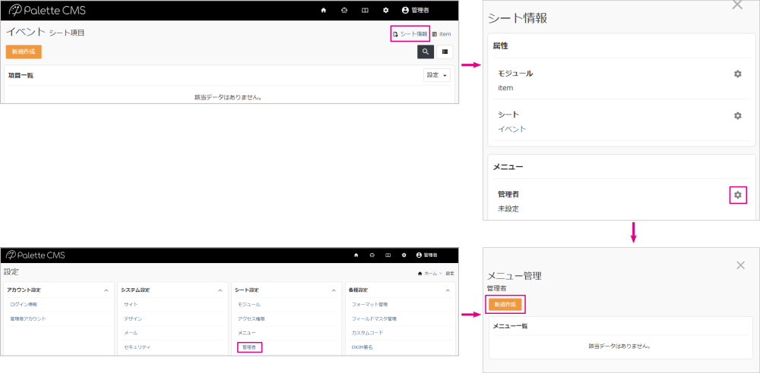Screen dimensions: 760x373
Task: Click the book icon in the 設定 page header
Action: [388, 255]
